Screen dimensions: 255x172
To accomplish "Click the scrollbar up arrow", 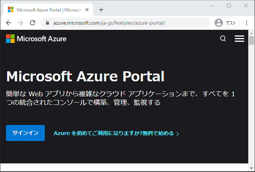I will (251, 33).
